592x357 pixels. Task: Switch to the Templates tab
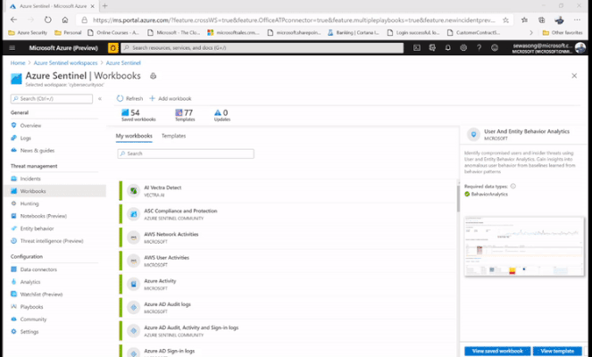tap(174, 136)
